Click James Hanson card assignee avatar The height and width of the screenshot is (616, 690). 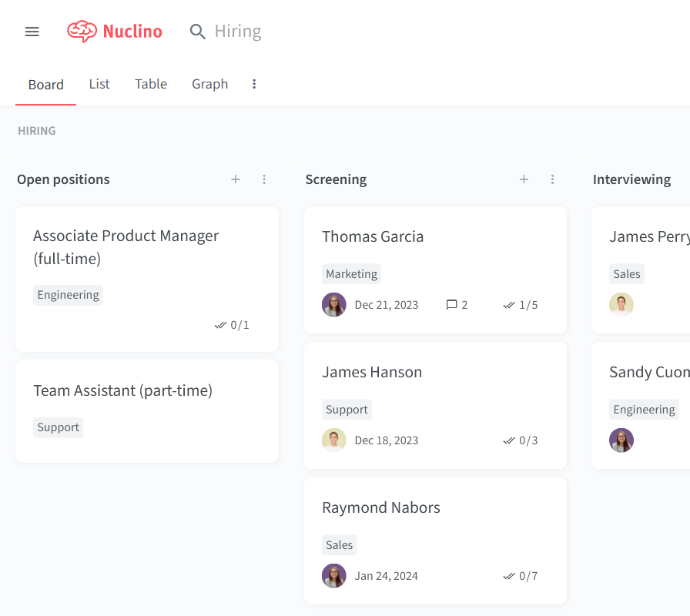tap(334, 440)
